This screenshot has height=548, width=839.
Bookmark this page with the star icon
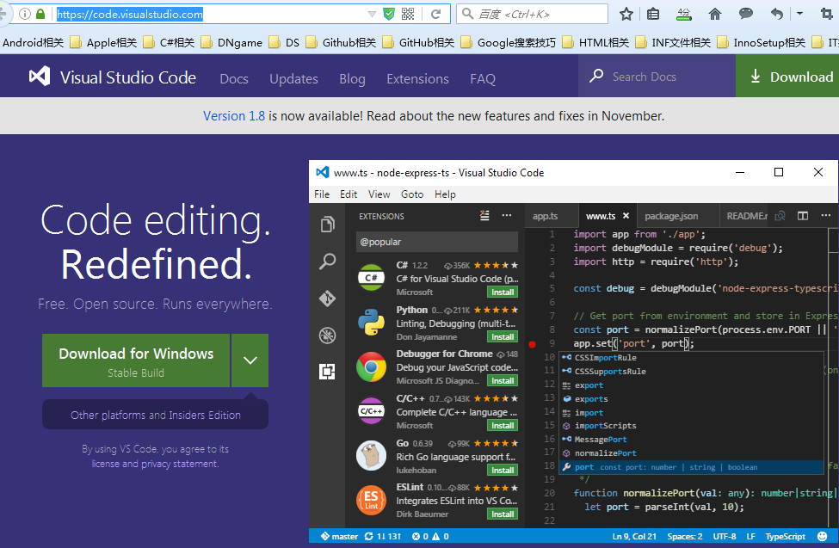click(626, 15)
